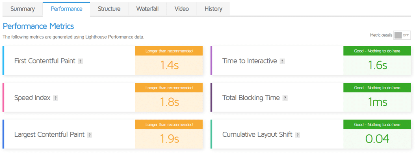
Task: Click the 1ms Total Blocking Time value
Action: click(x=377, y=102)
